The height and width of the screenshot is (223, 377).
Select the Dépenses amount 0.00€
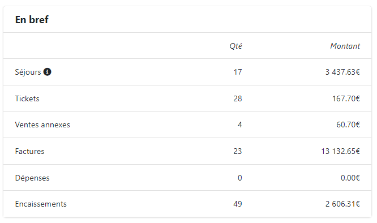click(350, 178)
